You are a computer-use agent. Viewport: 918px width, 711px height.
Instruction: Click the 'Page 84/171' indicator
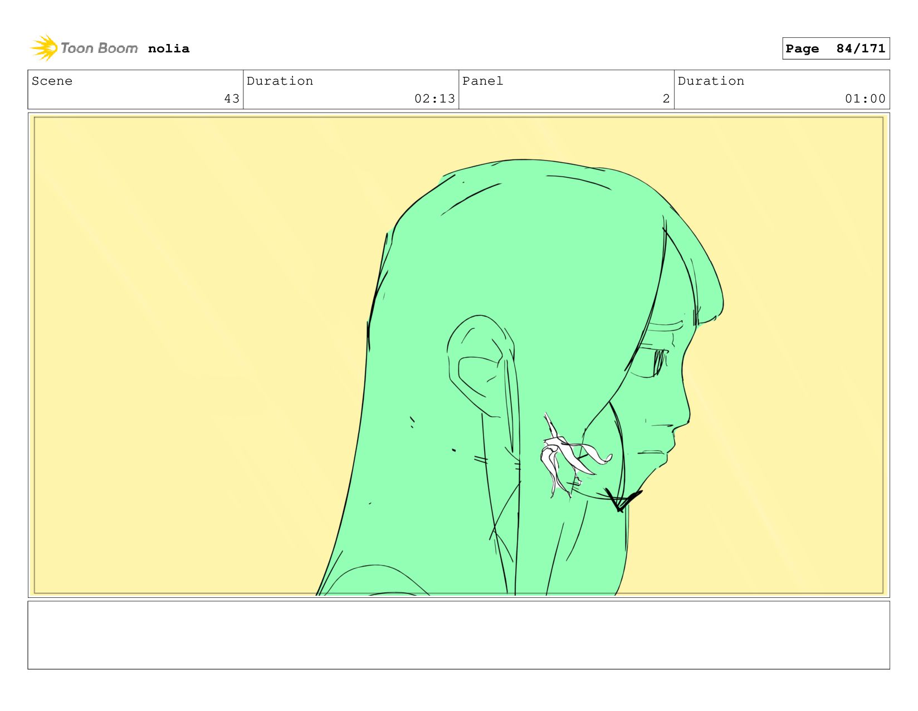(836, 48)
